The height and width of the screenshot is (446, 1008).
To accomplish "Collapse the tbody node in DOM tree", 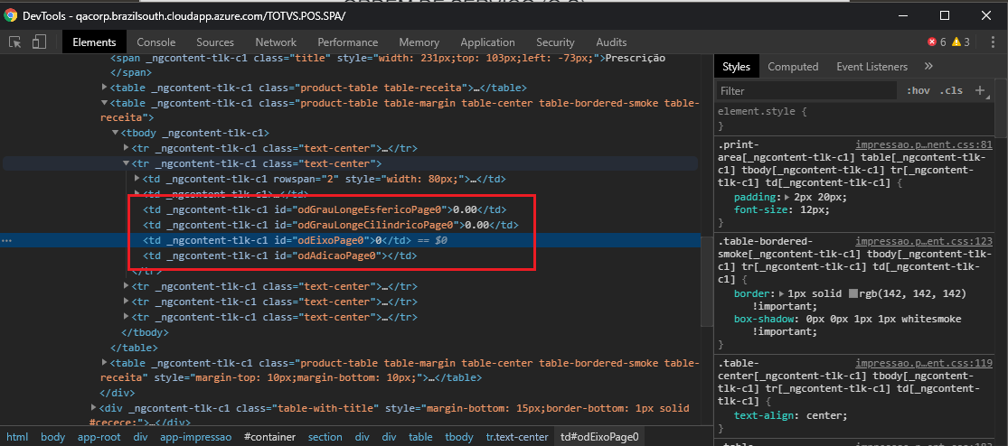I will (x=114, y=133).
